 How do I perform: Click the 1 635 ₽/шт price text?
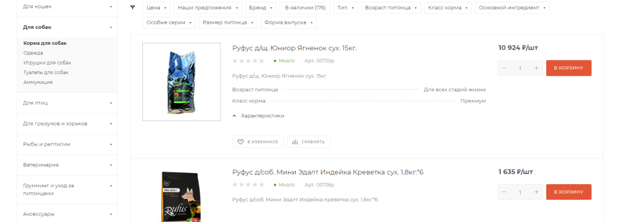tap(516, 172)
